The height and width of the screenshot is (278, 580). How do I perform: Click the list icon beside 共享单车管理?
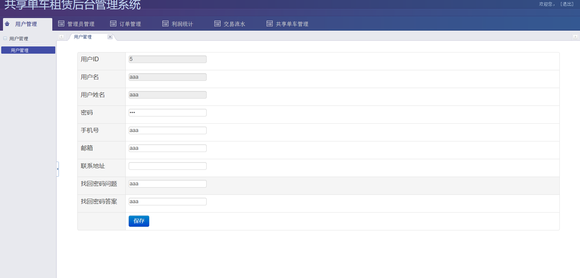270,24
